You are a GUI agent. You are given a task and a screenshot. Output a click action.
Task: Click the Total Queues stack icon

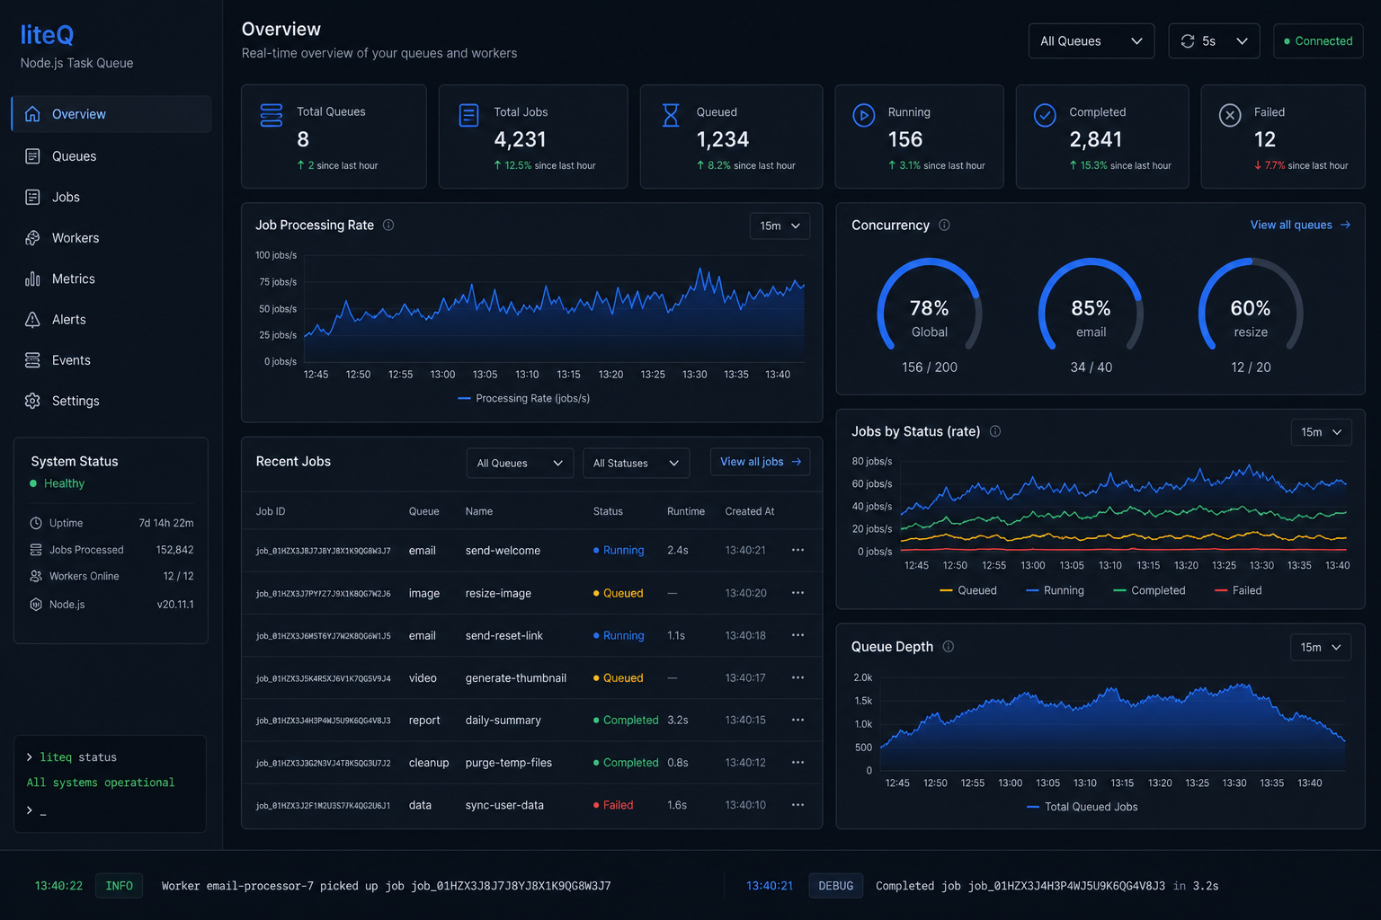coord(271,116)
